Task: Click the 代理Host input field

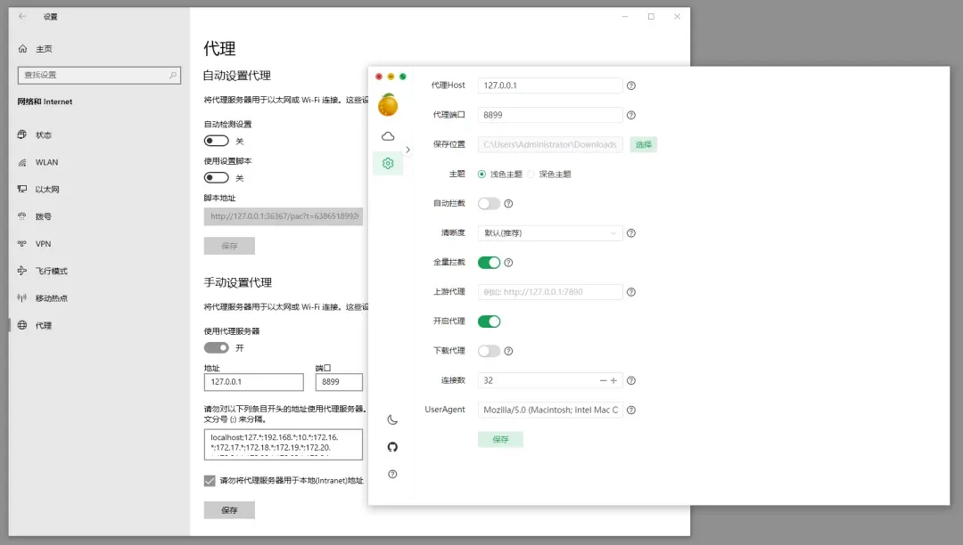Action: tap(549, 85)
